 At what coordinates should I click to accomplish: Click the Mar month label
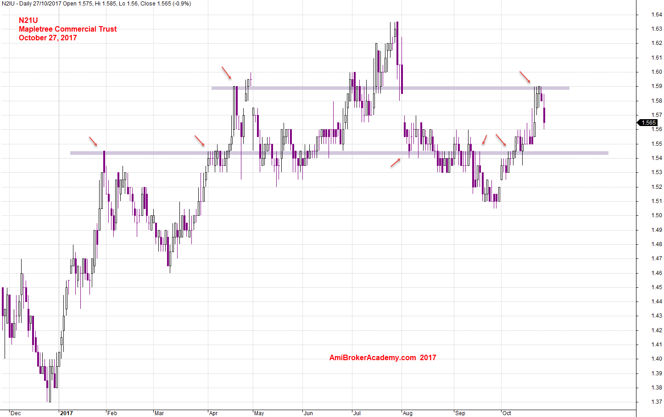click(x=159, y=413)
